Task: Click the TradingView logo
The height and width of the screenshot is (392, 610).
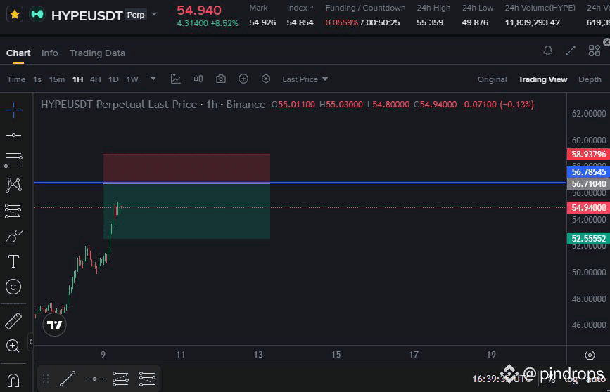Action: (54, 325)
